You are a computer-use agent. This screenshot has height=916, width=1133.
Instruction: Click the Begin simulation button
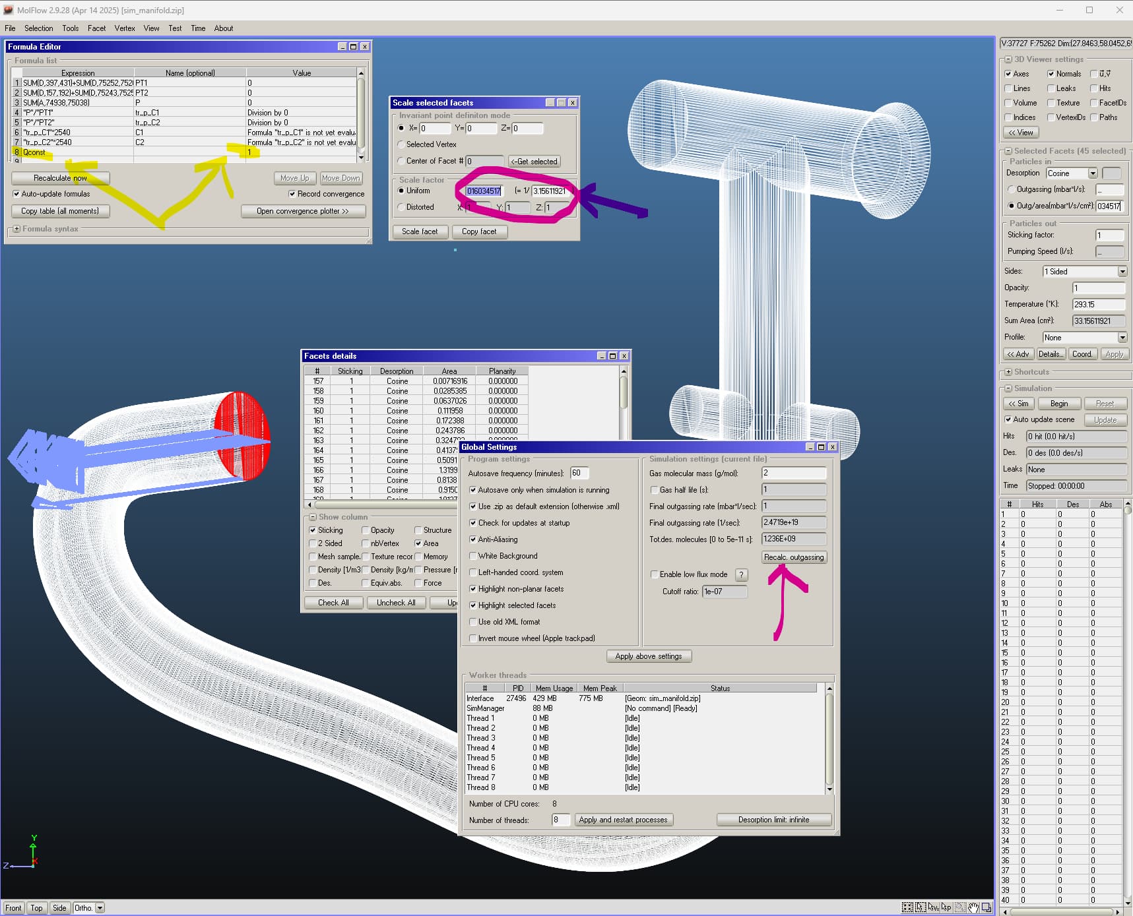coord(1059,404)
